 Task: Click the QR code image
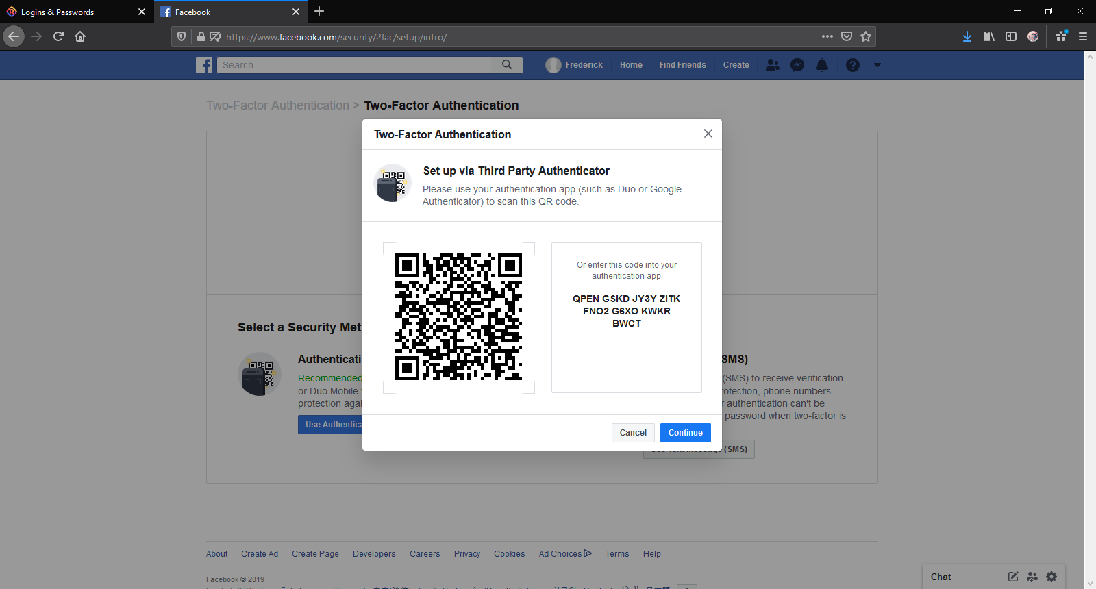458,317
